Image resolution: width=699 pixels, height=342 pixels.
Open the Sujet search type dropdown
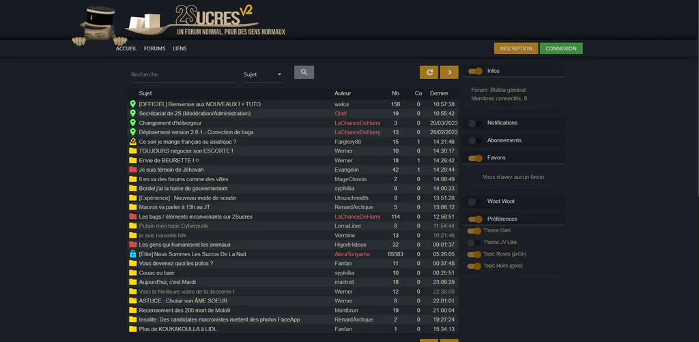(x=263, y=74)
